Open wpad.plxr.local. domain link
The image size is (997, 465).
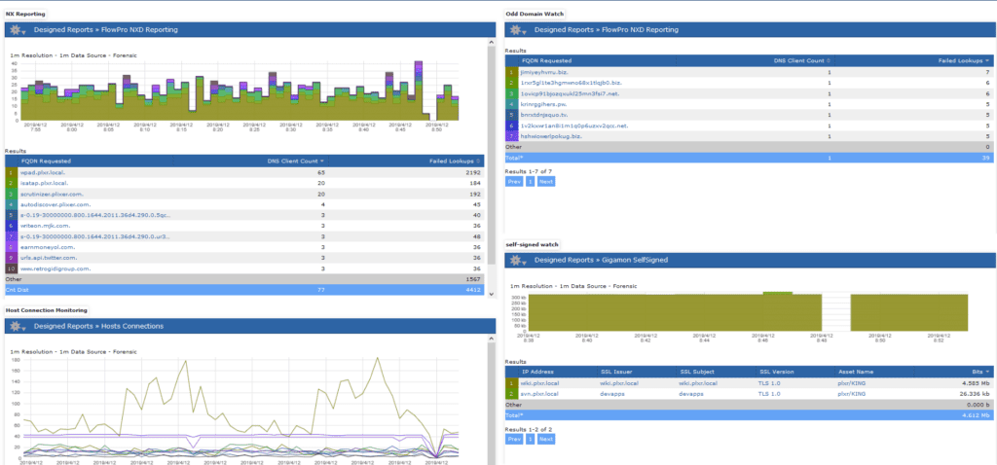click(x=41, y=172)
